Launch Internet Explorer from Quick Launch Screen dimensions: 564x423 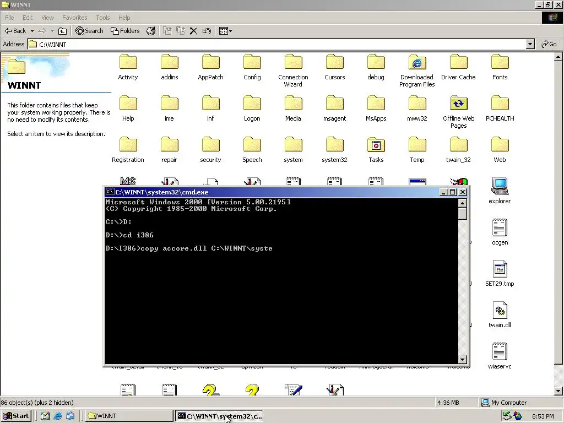point(57,416)
